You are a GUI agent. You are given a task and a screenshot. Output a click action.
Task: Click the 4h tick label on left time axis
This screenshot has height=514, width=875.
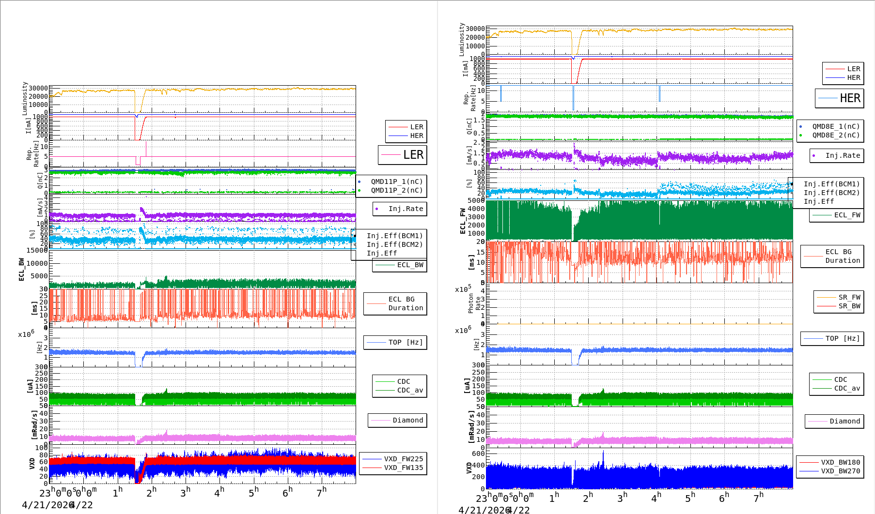[x=219, y=492]
